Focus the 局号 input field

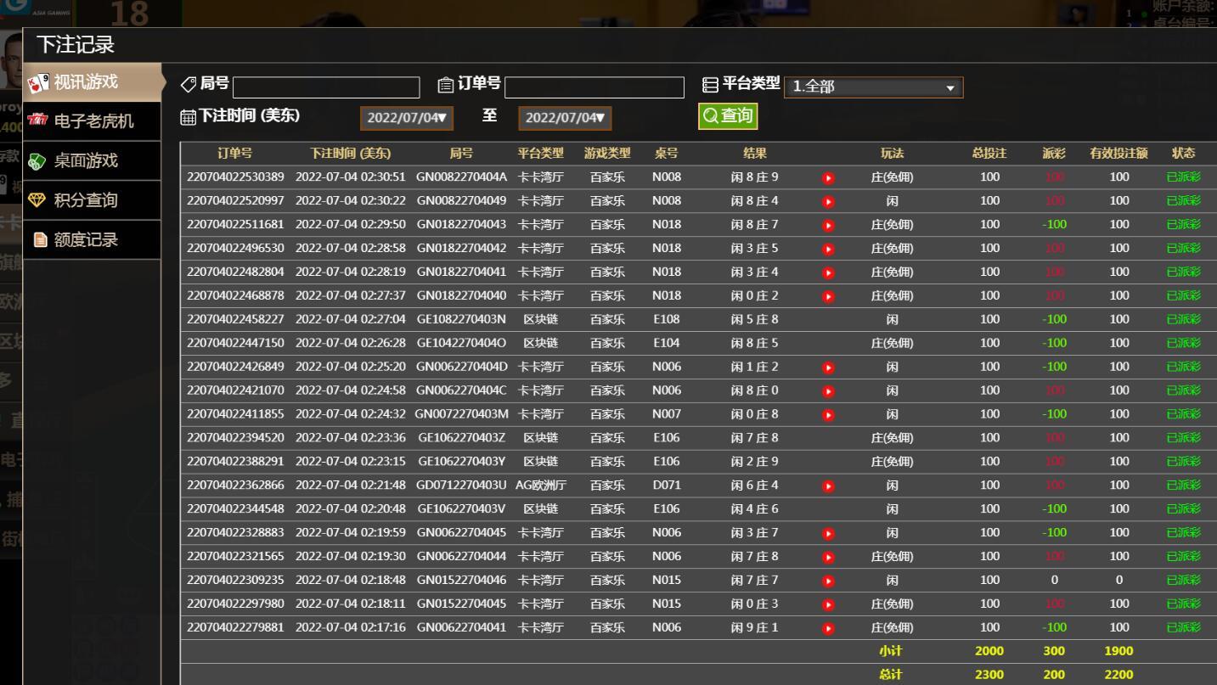[326, 87]
